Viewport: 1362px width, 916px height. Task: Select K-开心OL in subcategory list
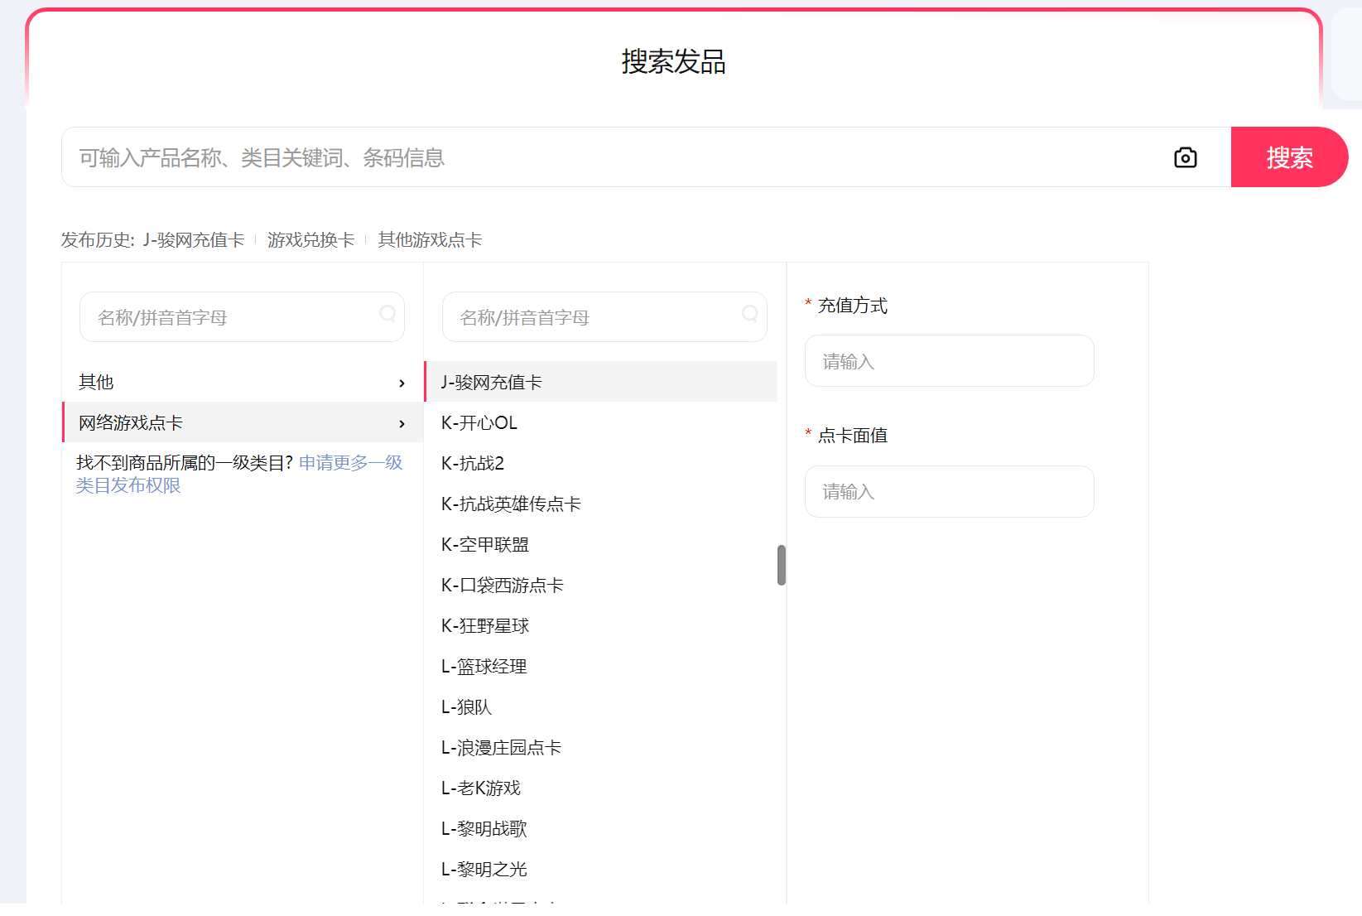[479, 423]
